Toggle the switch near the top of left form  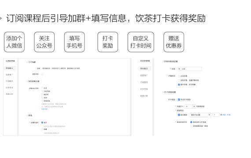[x=42, y=74]
